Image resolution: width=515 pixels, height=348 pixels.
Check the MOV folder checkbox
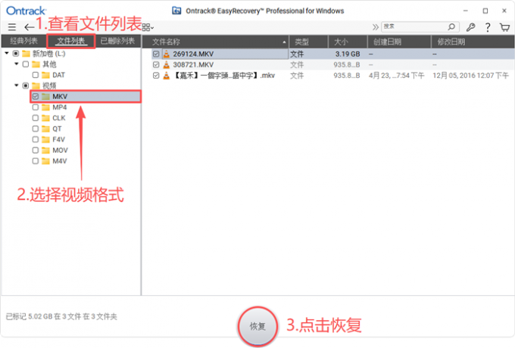coord(36,151)
